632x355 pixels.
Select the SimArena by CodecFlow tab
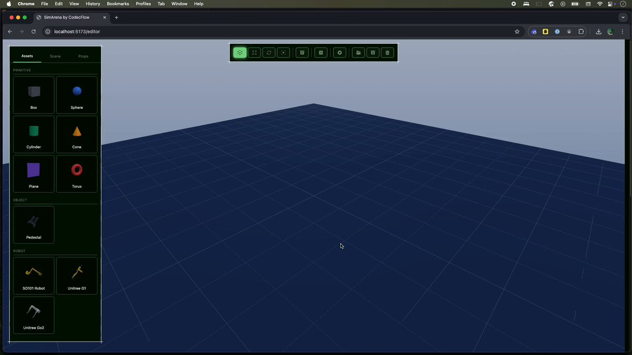(72, 17)
